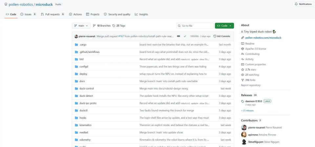
Task: Open the Security and quality tab
Action: coord(117,14)
